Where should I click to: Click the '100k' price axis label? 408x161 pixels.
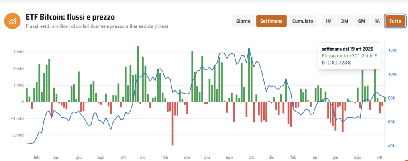coord(392,74)
